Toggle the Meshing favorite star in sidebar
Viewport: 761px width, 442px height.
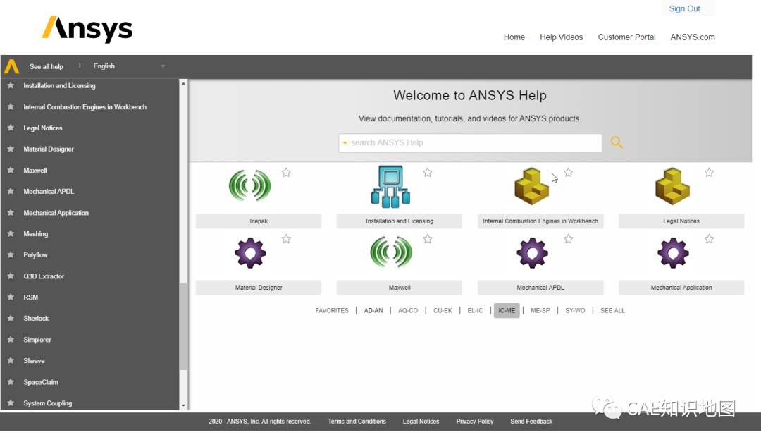pyautogui.click(x=11, y=233)
